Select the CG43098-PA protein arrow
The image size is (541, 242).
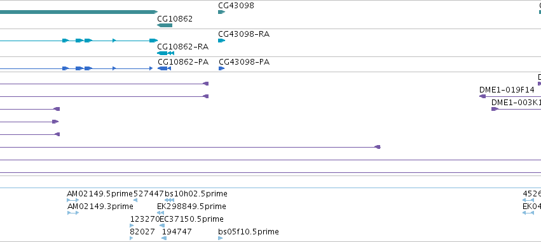tap(221, 68)
